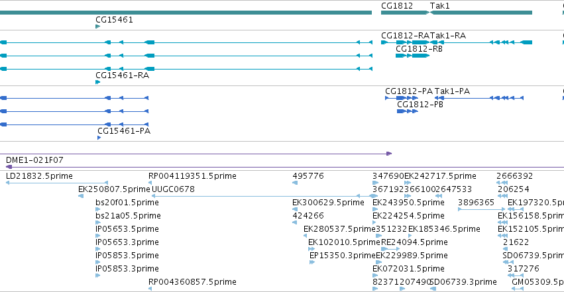Screen dimensions: 564x292
Task: Click the purple right-pointing clone arrowhead
Action: tap(389, 154)
